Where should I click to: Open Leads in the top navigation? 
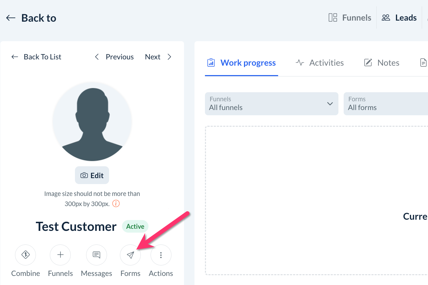[399, 18]
